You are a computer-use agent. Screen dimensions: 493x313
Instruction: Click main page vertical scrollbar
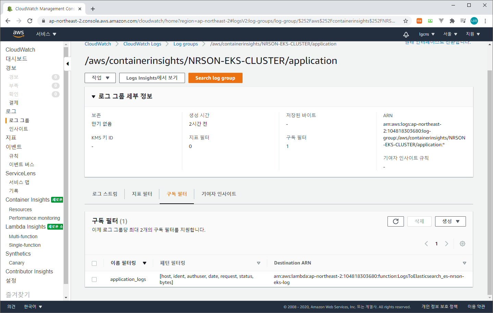[490, 182]
